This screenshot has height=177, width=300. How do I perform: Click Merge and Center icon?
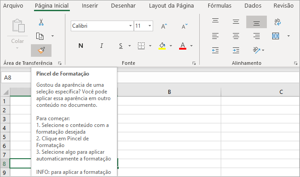pyautogui.click(x=275, y=36)
